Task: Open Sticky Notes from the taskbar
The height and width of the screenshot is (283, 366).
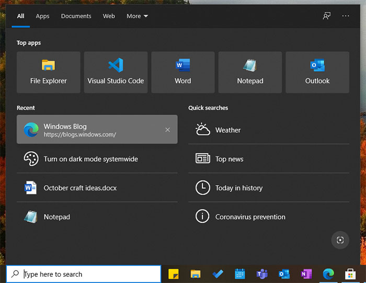Action: [174, 274]
